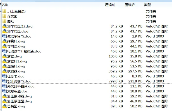This screenshot has width=172, height=111.
Task: Click the 8.3 KB compressed size
Action: [x=137, y=76]
